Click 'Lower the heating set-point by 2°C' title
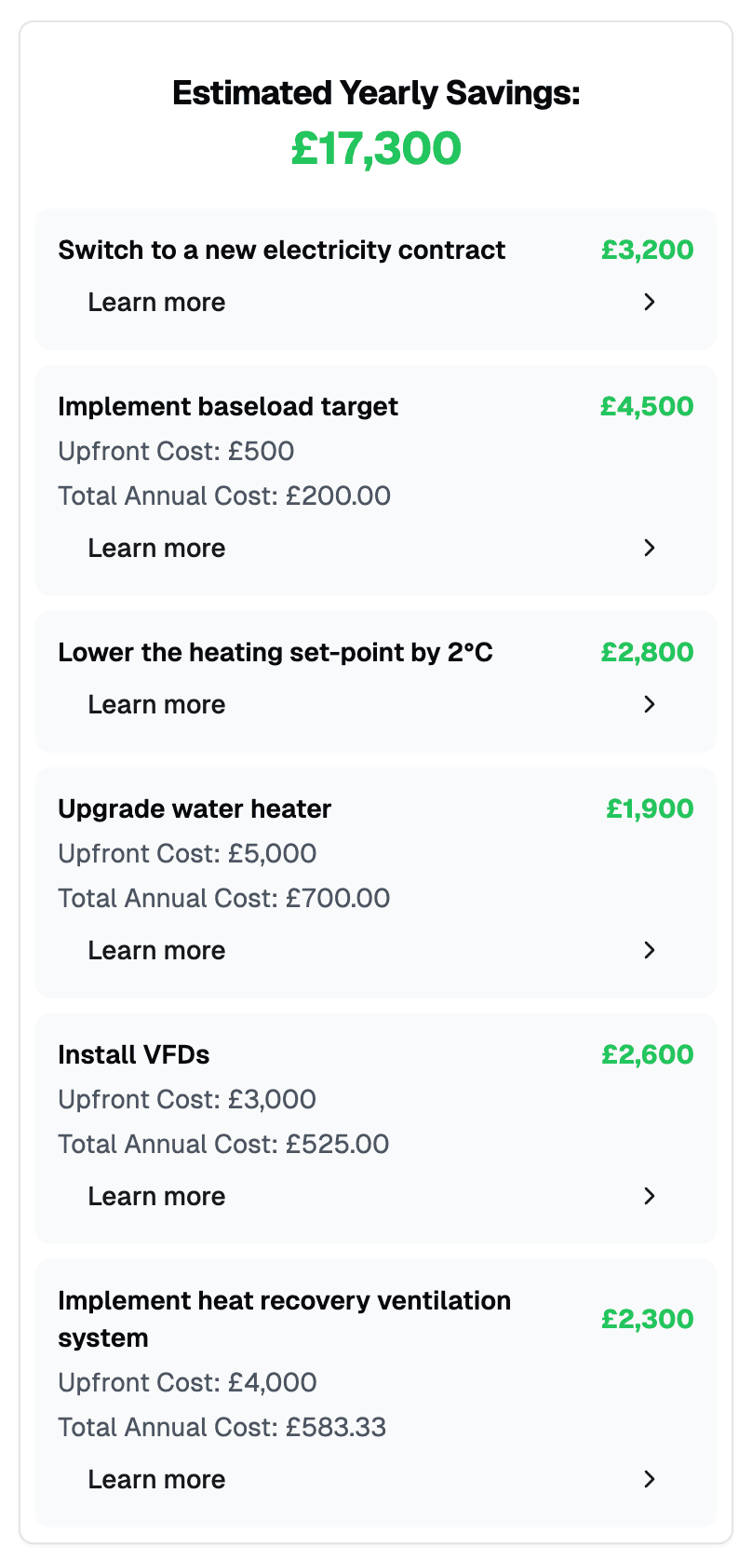Screen dimensions: 752x1561 pyautogui.click(x=275, y=652)
